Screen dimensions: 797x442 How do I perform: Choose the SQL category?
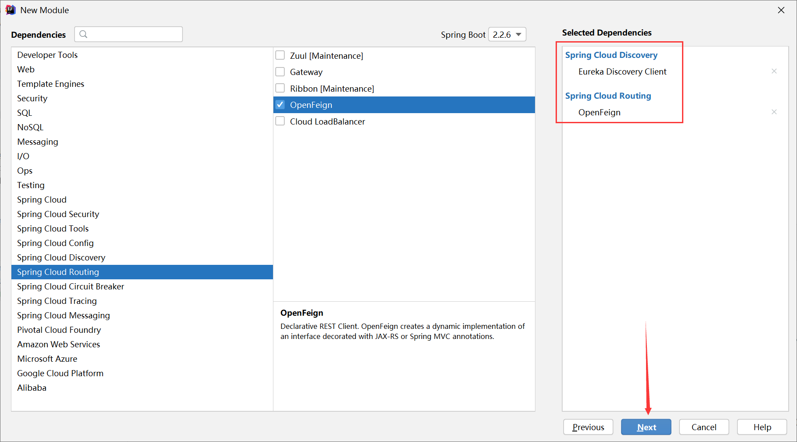(x=142, y=113)
